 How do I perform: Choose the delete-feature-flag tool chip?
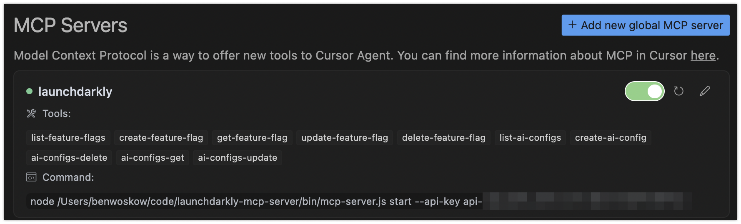pos(443,138)
